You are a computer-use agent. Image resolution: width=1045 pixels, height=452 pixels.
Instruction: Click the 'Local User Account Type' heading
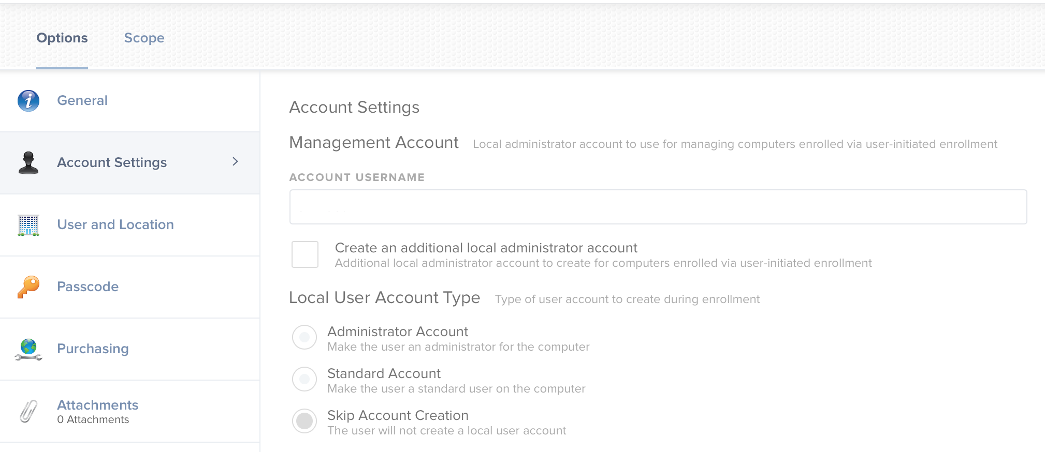point(385,297)
